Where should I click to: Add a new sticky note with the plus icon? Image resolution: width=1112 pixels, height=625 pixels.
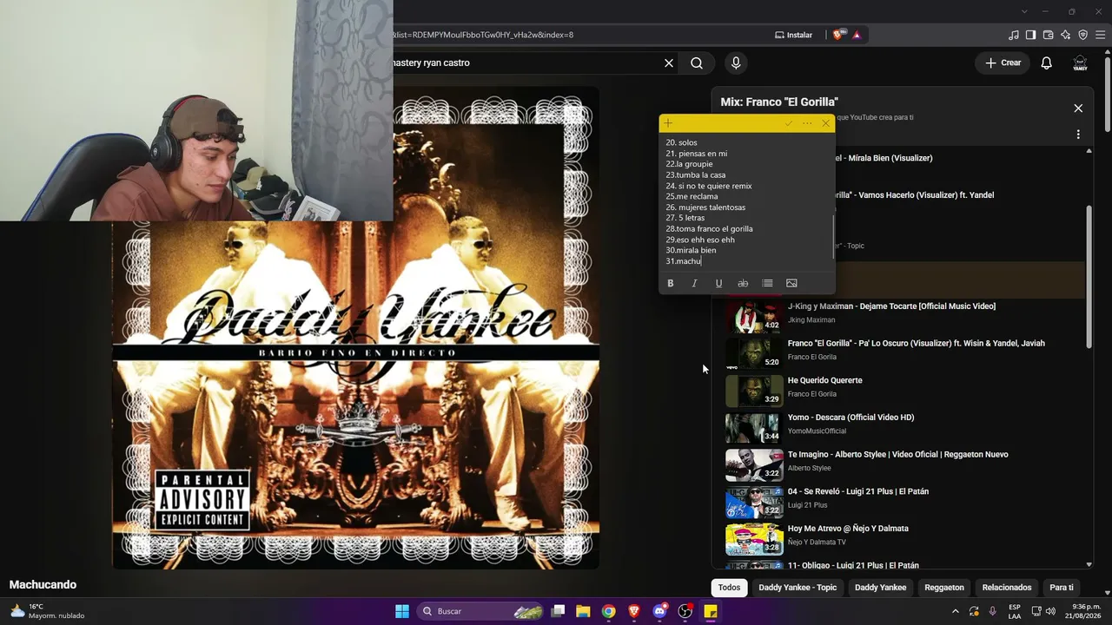(x=668, y=123)
